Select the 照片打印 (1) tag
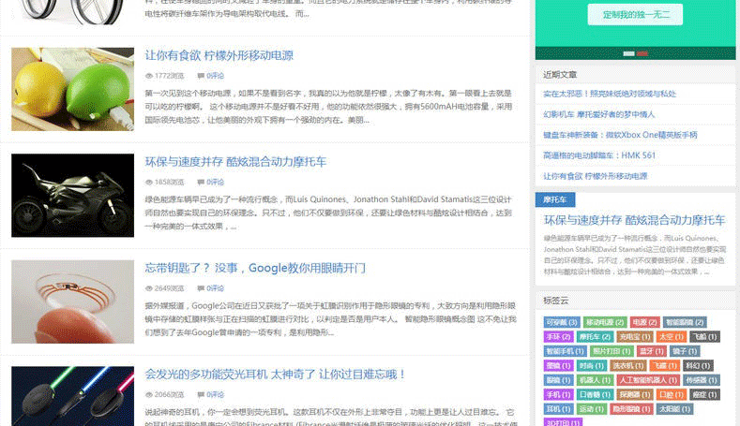The image size is (740, 426). pyautogui.click(x=612, y=351)
